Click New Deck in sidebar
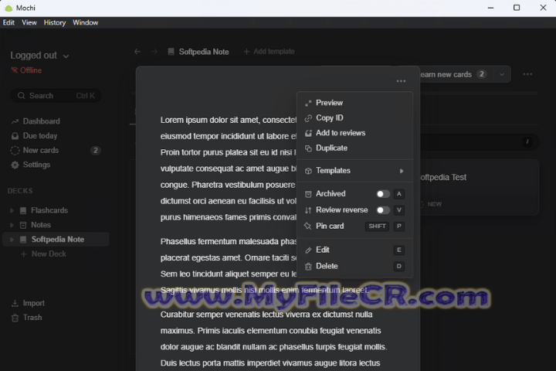Screen dimensions: 556x371 pyautogui.click(x=43, y=254)
